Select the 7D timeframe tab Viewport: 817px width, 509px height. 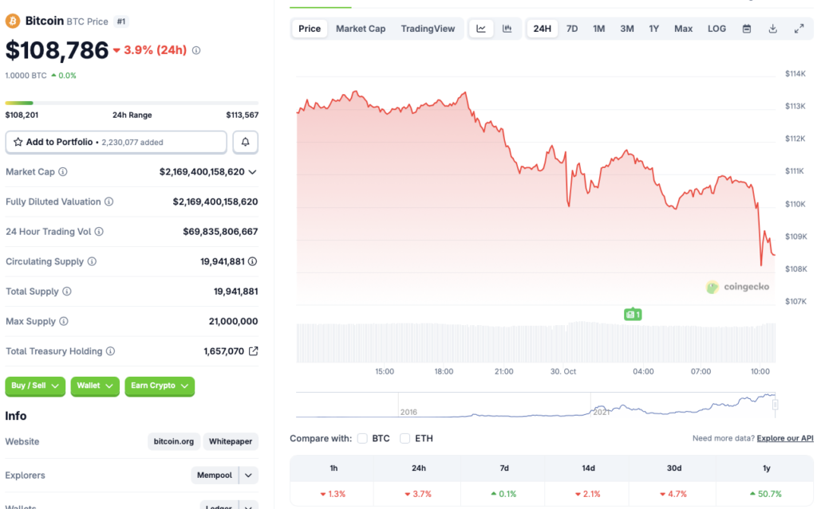click(x=571, y=28)
